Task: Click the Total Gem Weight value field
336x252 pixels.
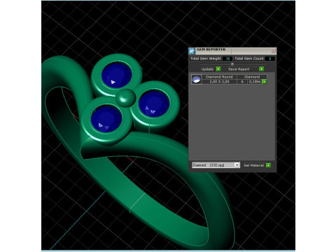Action: tap(227, 59)
